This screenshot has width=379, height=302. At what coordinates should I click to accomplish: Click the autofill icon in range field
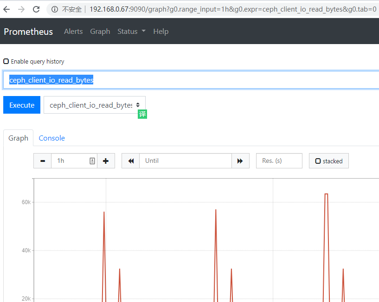pos(92,161)
